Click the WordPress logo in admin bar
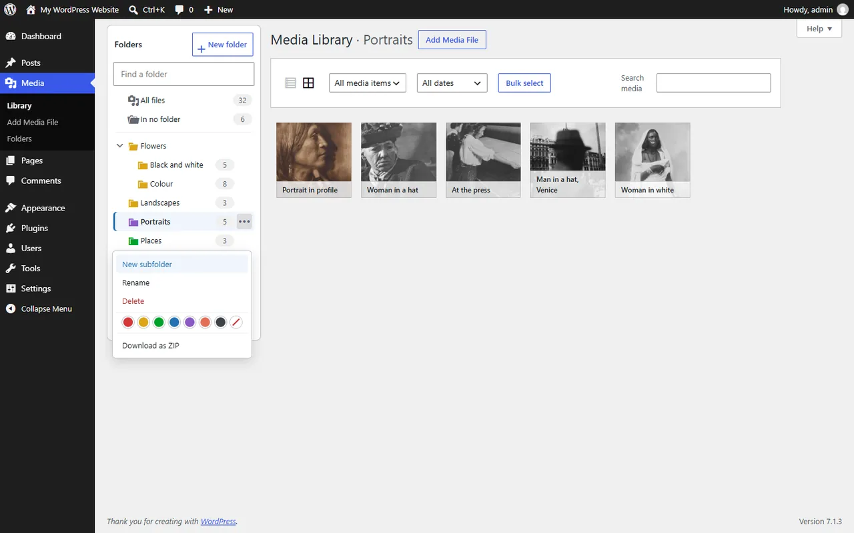The width and height of the screenshot is (854, 533). click(10, 9)
